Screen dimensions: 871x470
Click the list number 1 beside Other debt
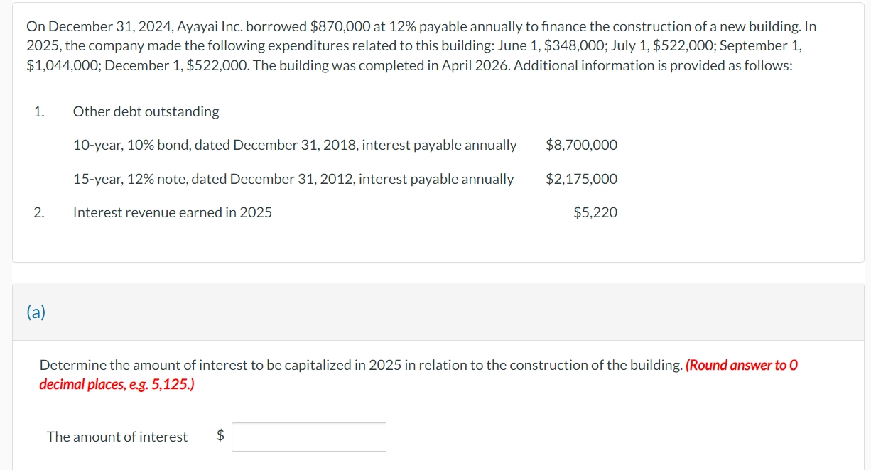coord(37,111)
